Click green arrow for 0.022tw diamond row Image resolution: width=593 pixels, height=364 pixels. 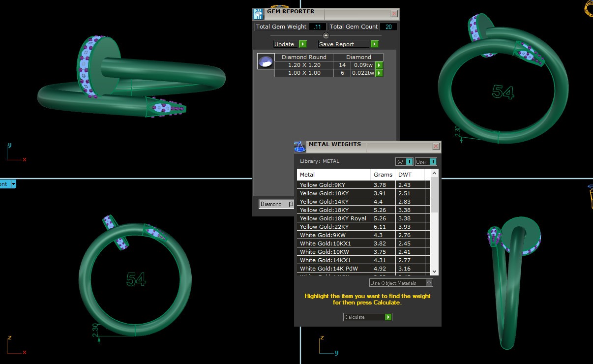point(379,73)
